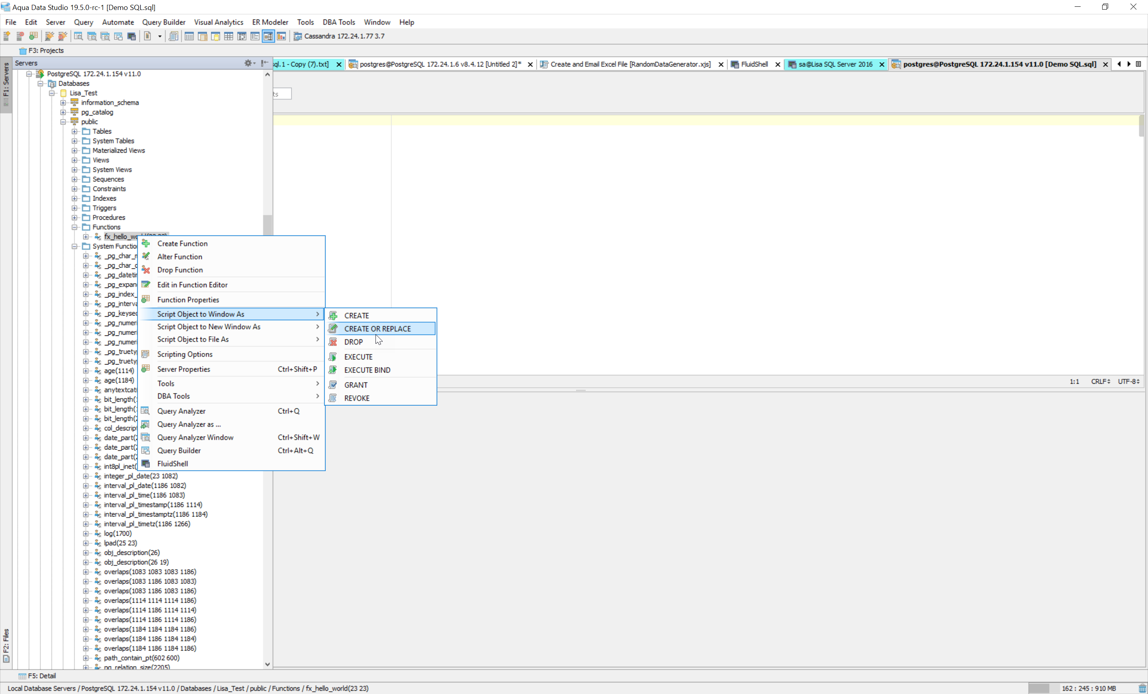Viewport: 1148px width, 694px height.
Task: Open Query Analyzer from the toolbar
Action: tap(78, 36)
